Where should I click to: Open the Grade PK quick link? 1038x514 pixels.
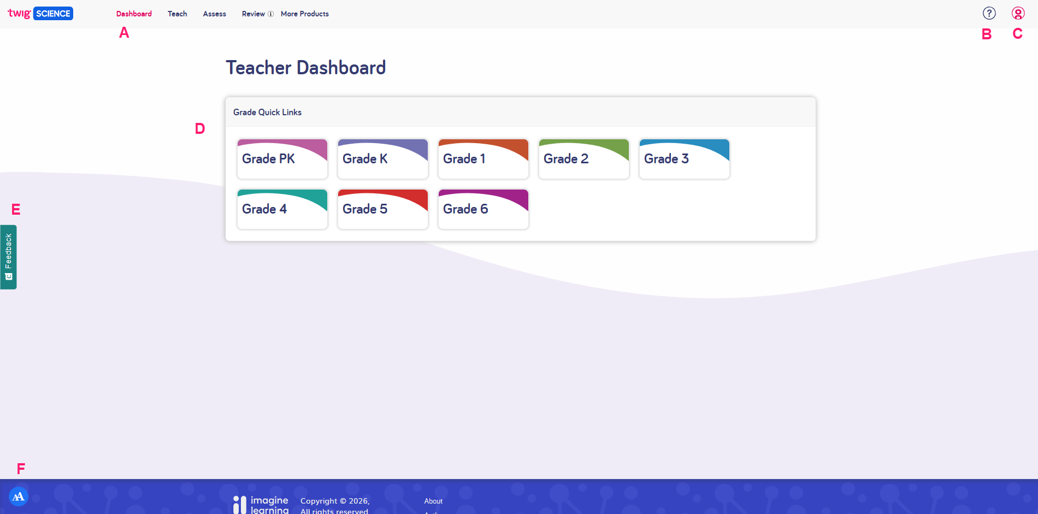coord(282,158)
